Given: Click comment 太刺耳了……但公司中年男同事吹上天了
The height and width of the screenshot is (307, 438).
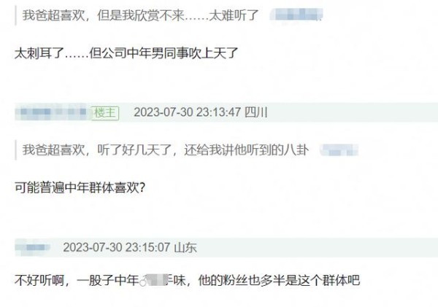Looking at the screenshot, I should pyautogui.click(x=126, y=53).
